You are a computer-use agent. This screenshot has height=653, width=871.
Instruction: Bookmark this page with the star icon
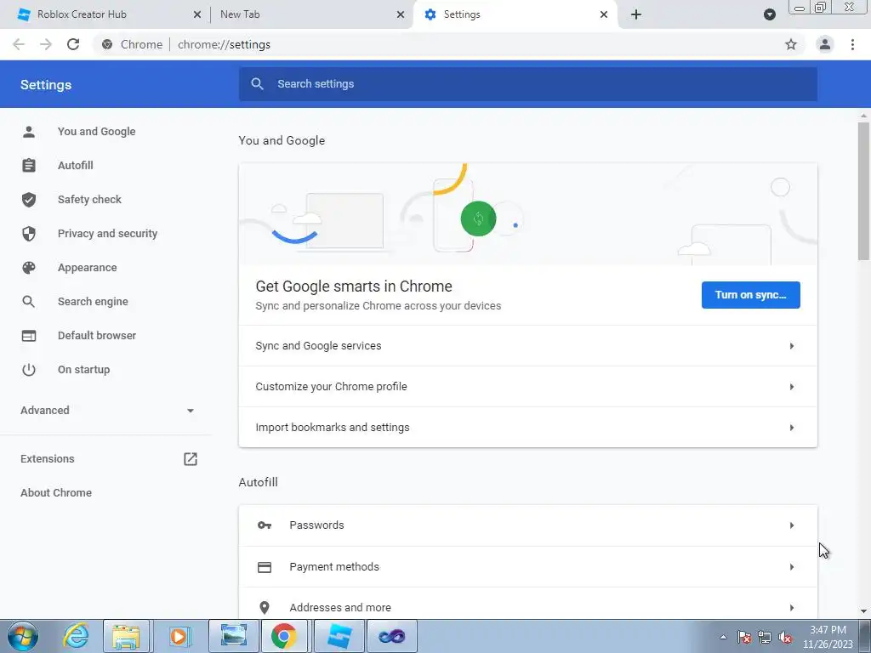coord(791,44)
